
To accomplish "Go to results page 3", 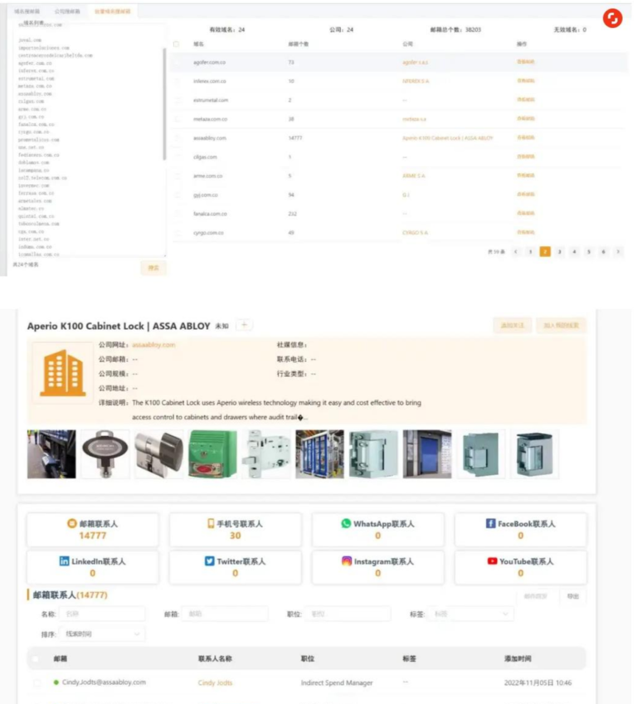I will 559,252.
